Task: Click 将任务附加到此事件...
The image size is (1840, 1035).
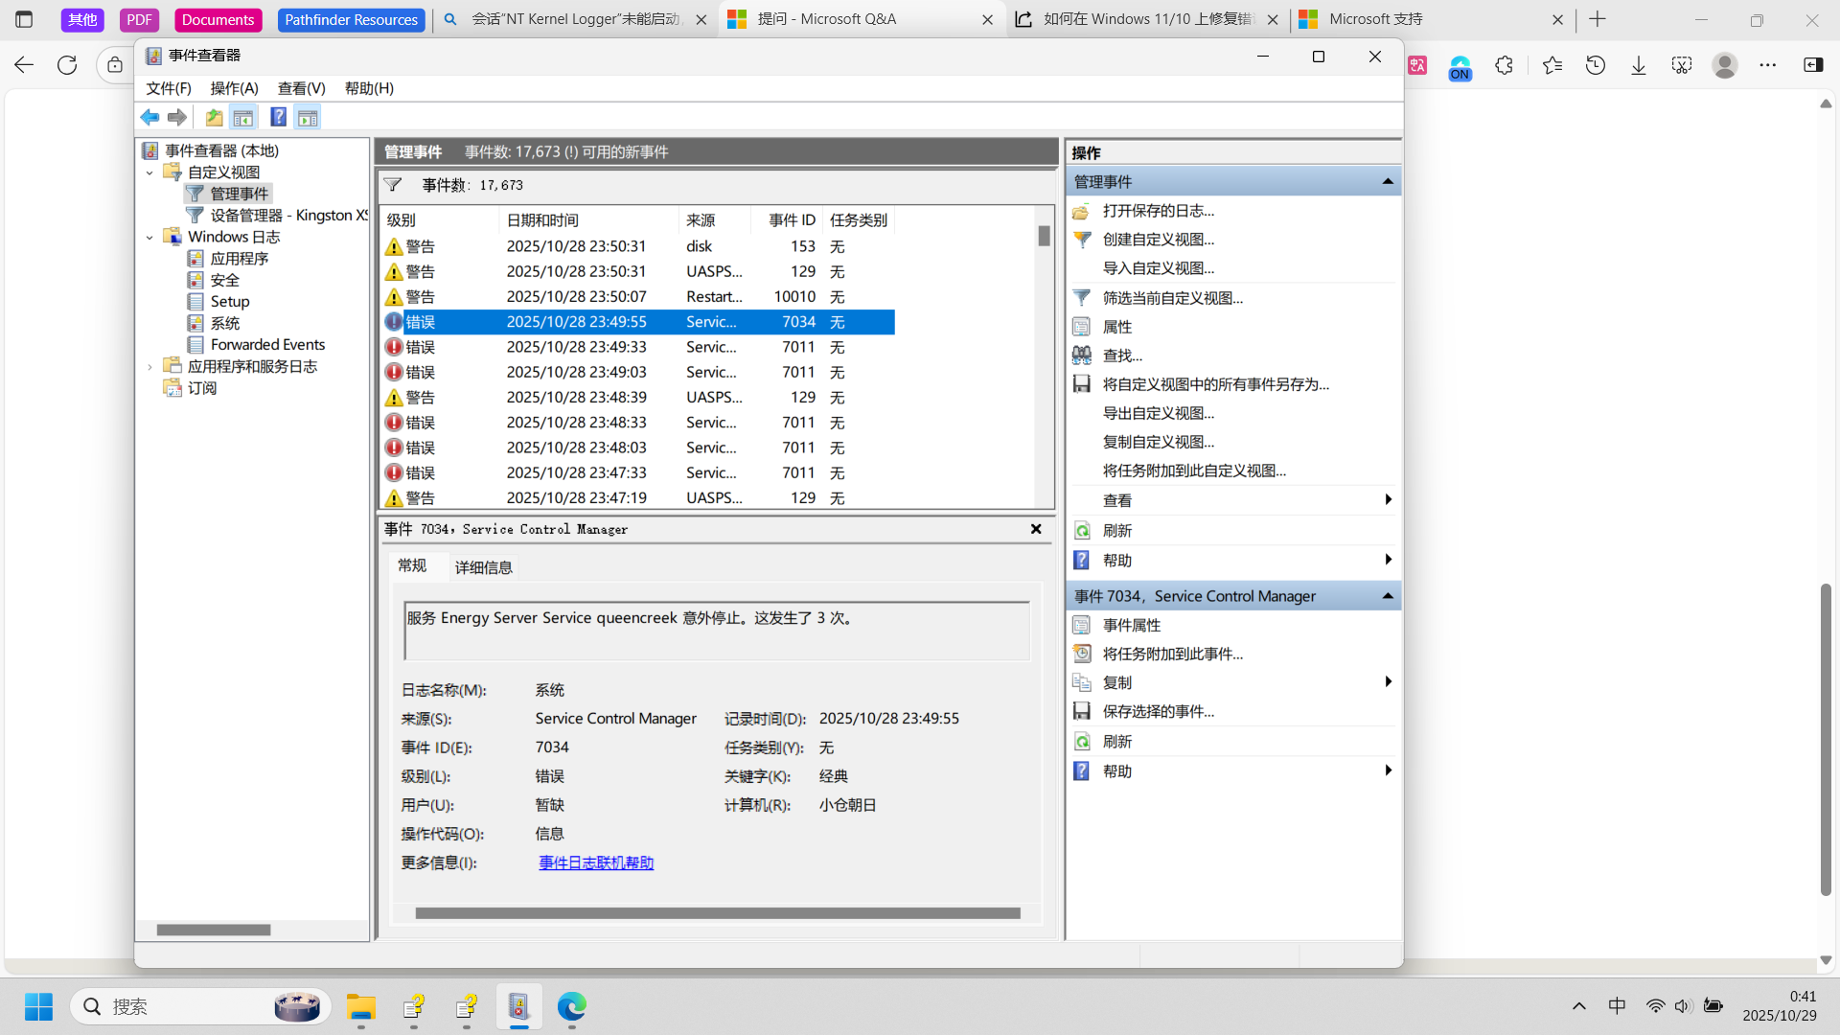Action: (1172, 654)
